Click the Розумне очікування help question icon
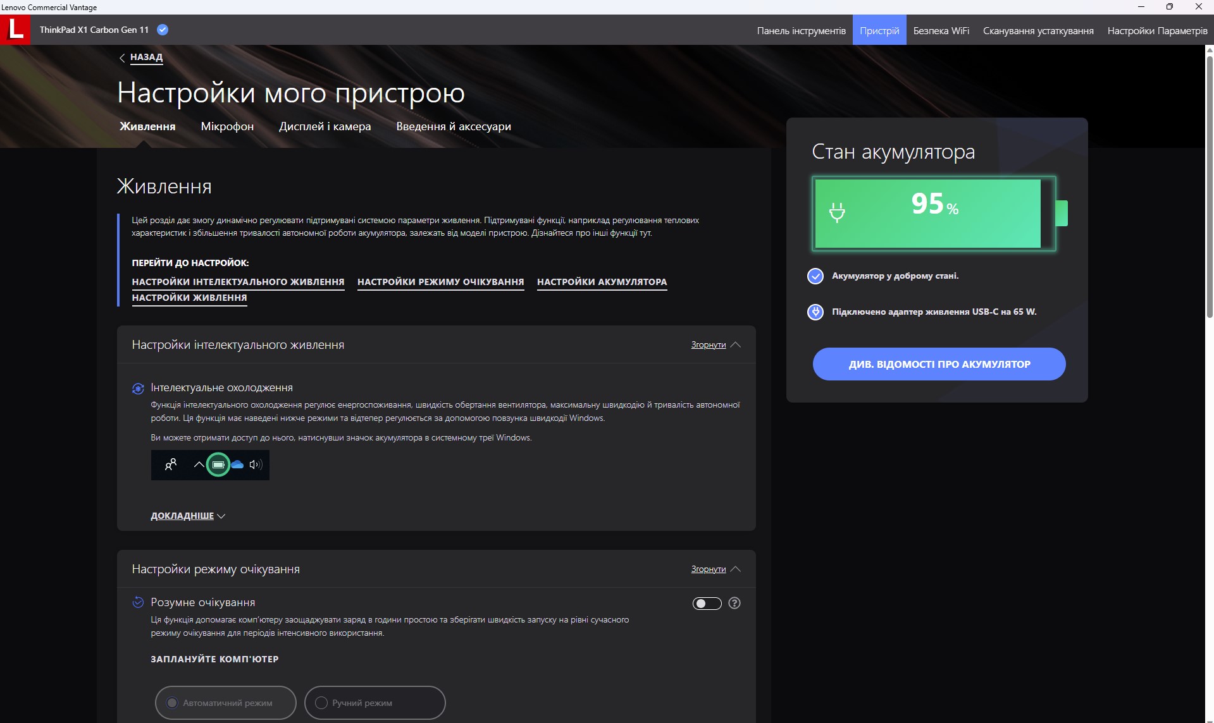Screen dimensions: 1214x723 pyautogui.click(x=734, y=603)
